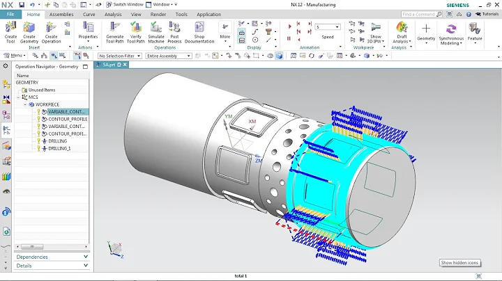
Task: Switch to the Render tab
Action: [x=158, y=15]
